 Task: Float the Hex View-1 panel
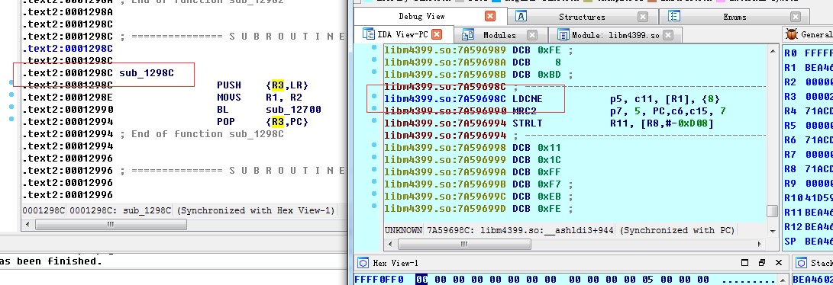tap(762, 263)
